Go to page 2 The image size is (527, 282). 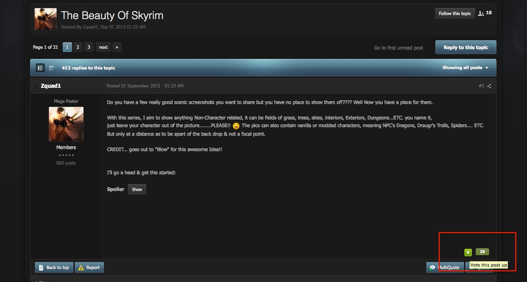click(x=78, y=47)
